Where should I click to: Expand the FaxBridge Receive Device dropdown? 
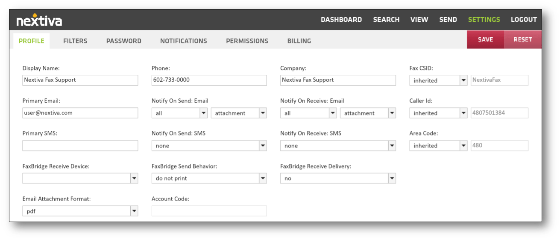(80, 178)
